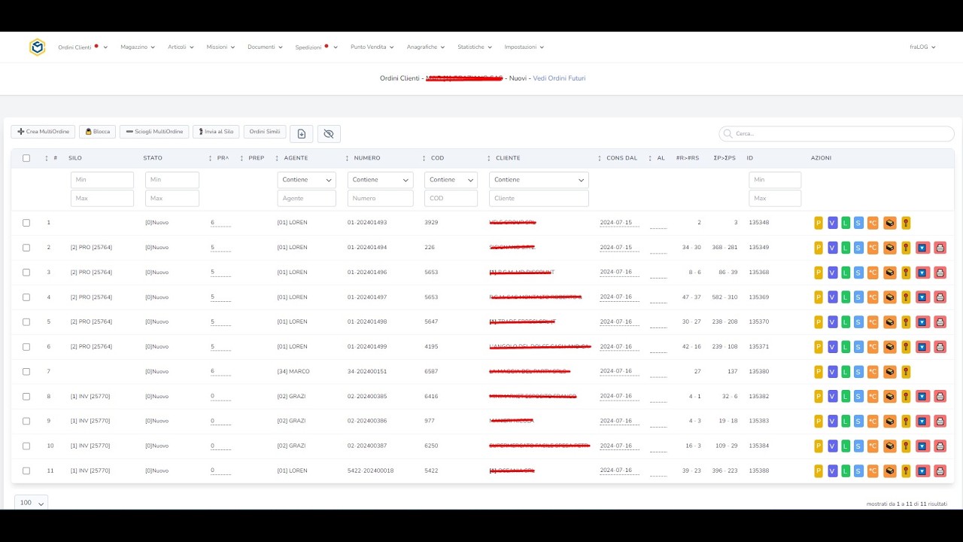The image size is (963, 542).
Task: Open the Spedizioni menu
Action: coord(317,47)
